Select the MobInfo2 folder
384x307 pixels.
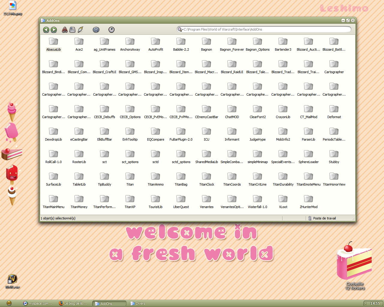point(283,135)
